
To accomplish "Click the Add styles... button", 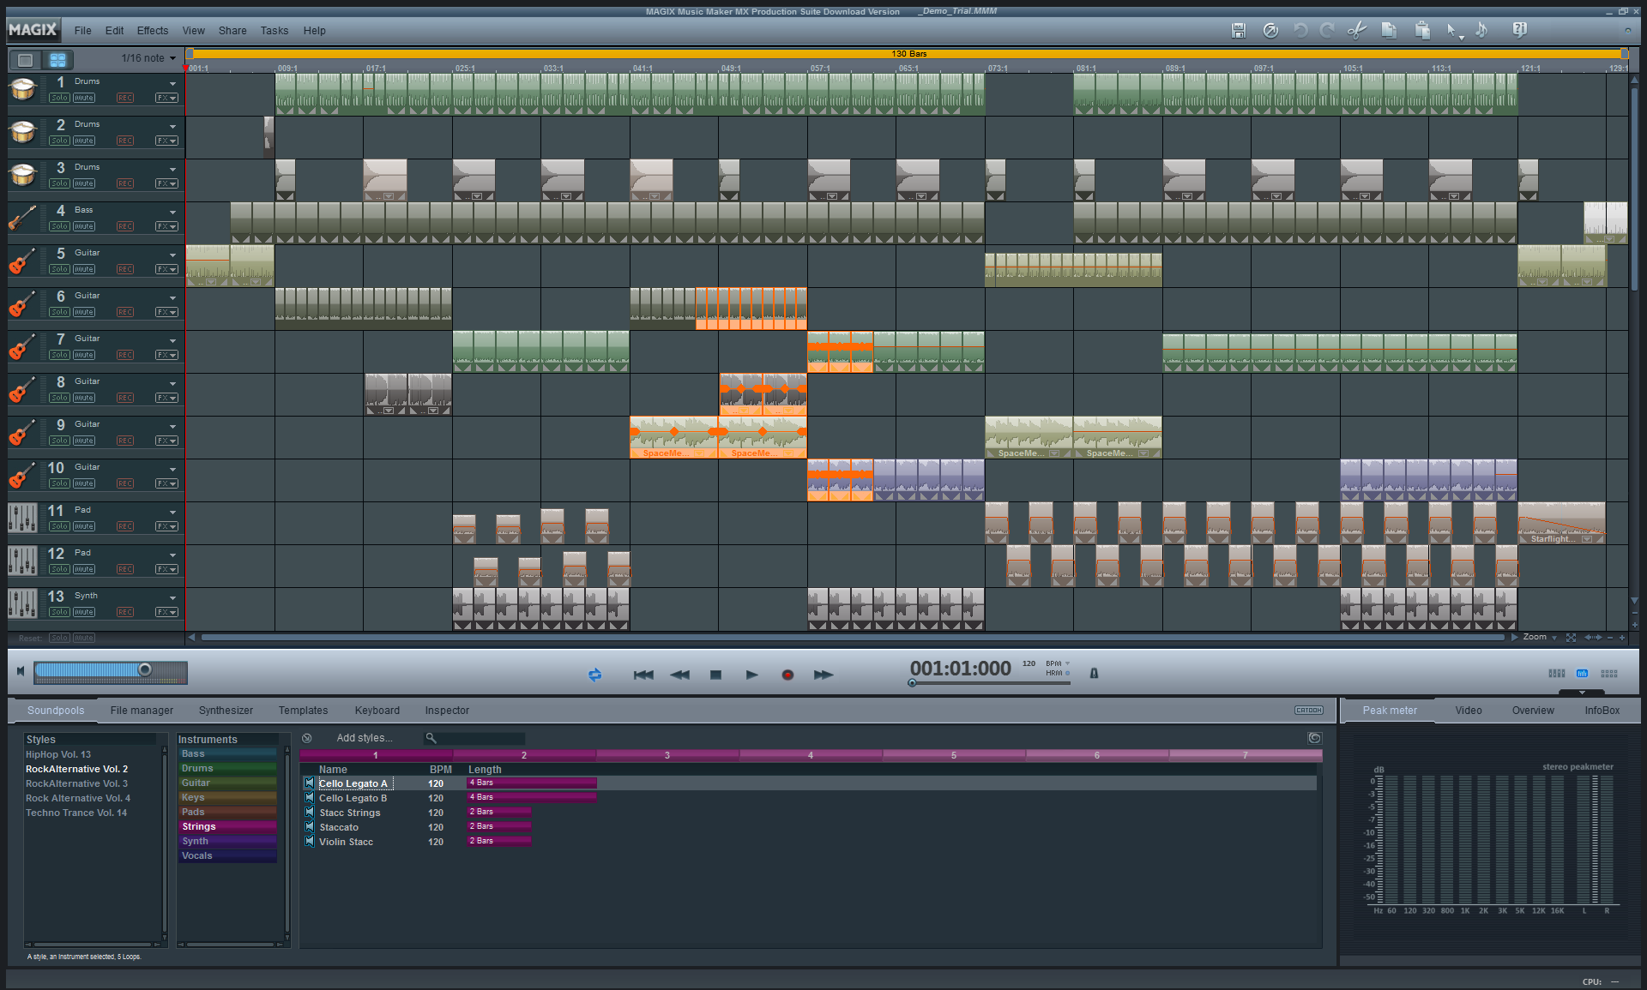I will click(x=365, y=738).
